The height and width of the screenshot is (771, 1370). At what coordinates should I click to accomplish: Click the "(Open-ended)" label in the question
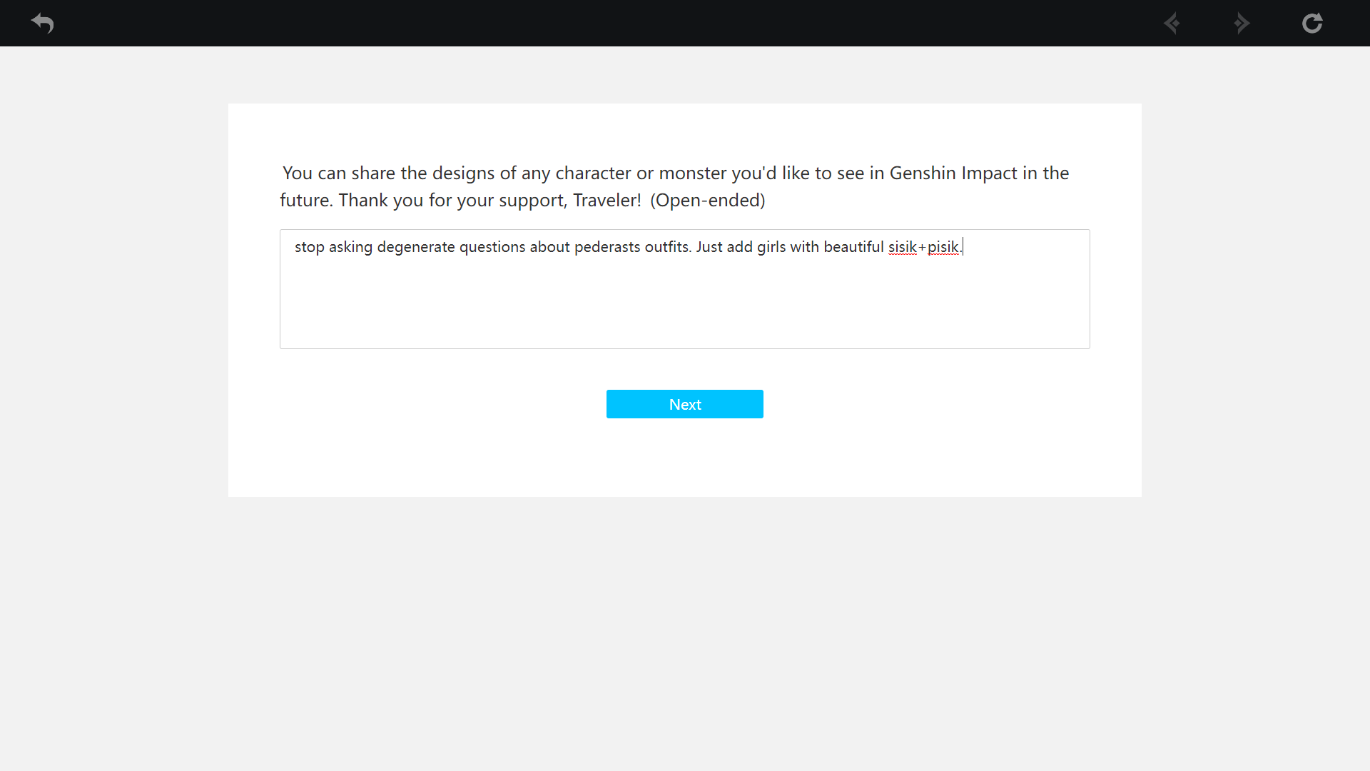coord(708,201)
